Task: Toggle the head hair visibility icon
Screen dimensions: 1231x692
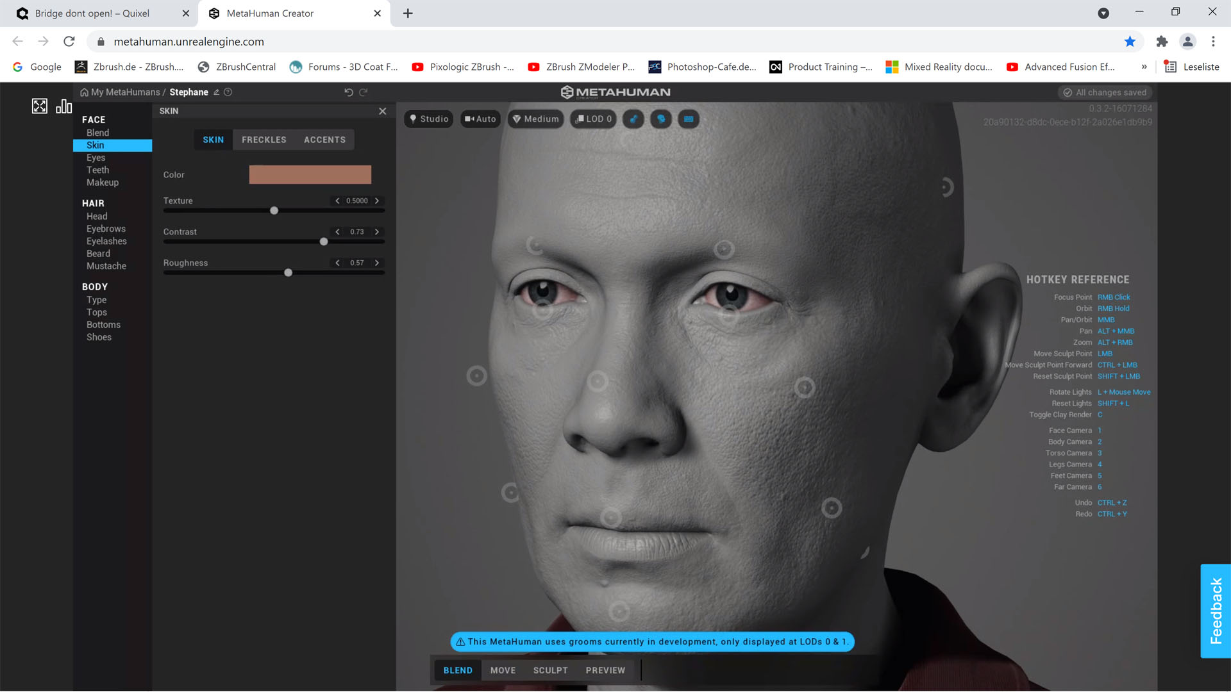Action: [661, 119]
